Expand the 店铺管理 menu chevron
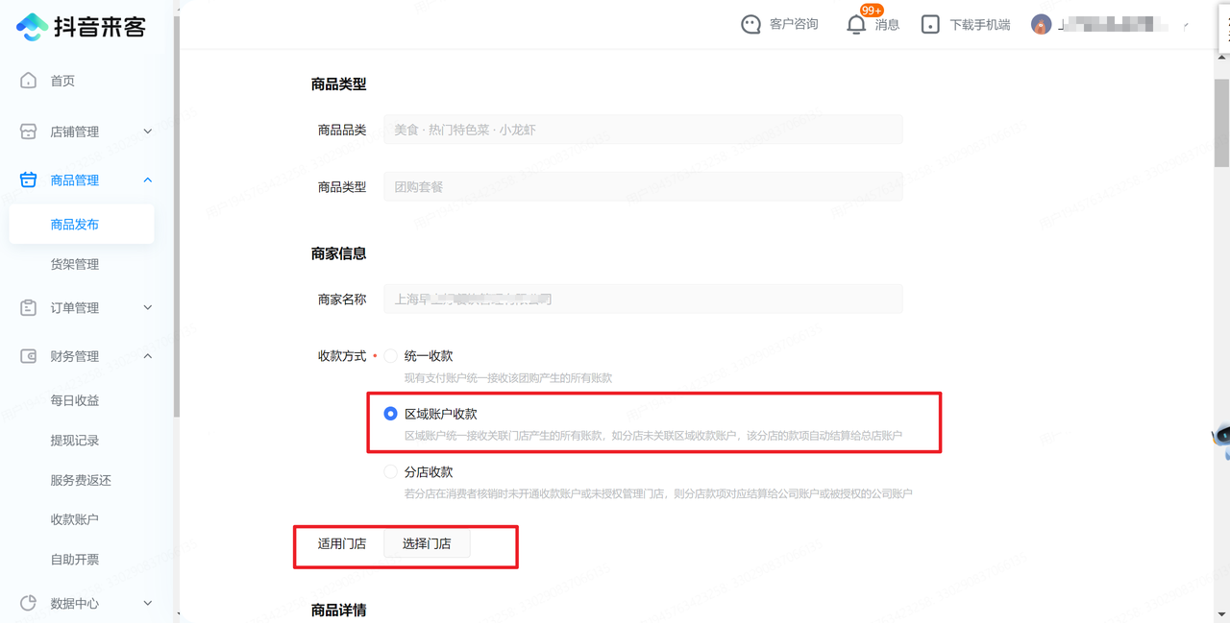Viewport: 1230px width, 623px height. pos(148,132)
